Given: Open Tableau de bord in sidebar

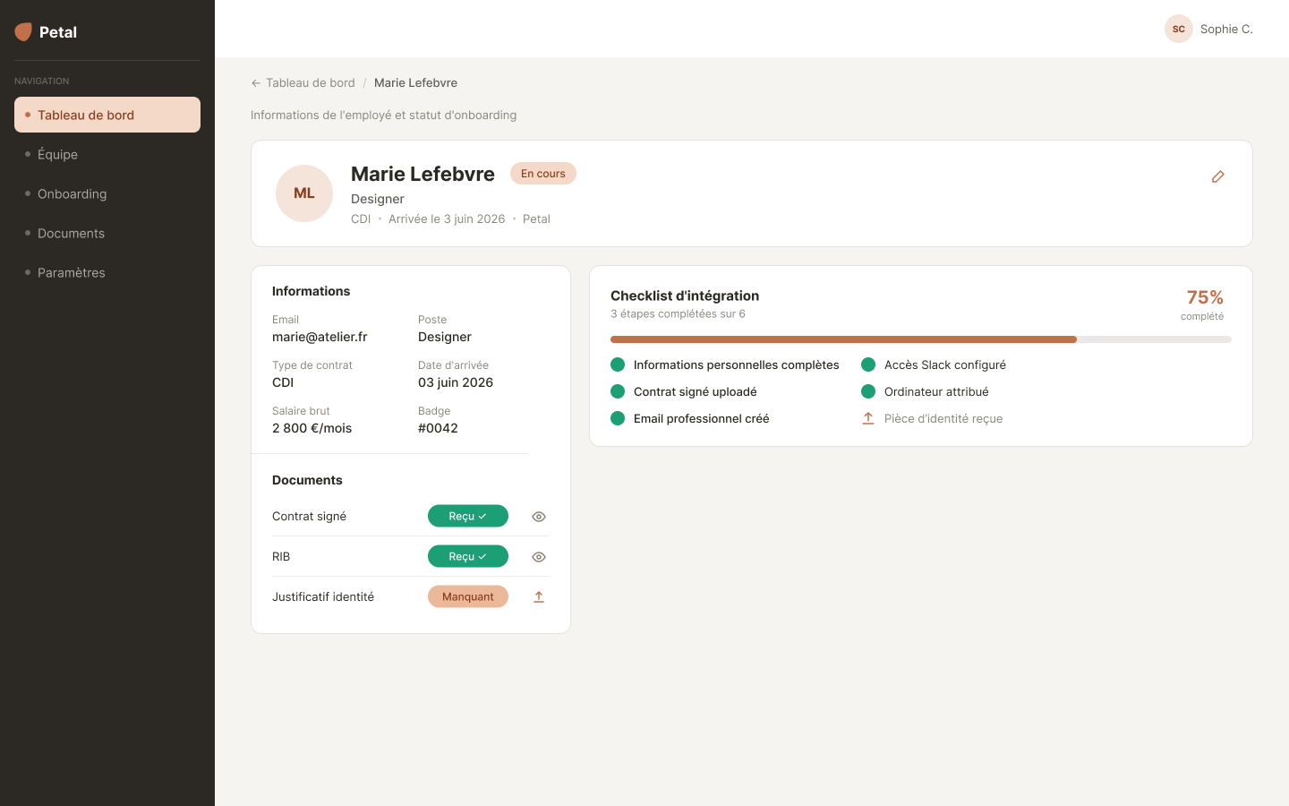Looking at the screenshot, I should pos(107,115).
